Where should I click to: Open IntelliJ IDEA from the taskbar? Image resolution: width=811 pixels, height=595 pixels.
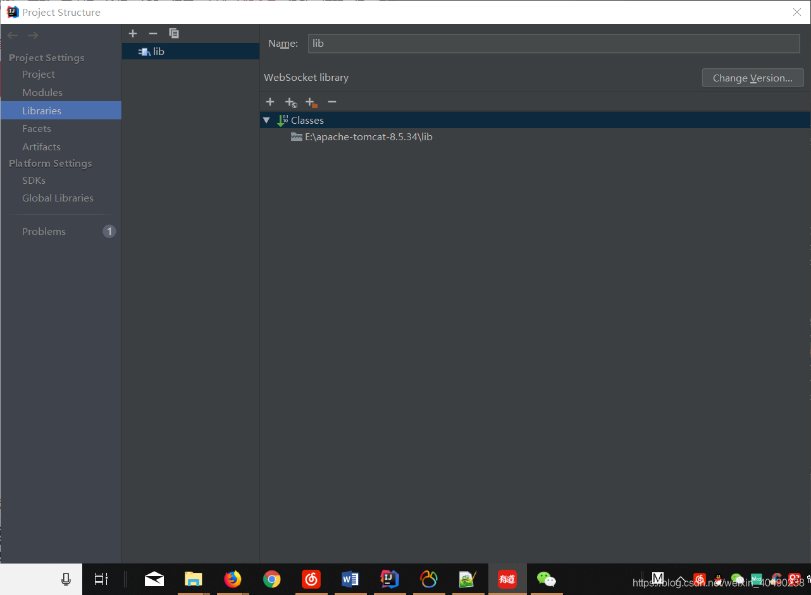(390, 579)
